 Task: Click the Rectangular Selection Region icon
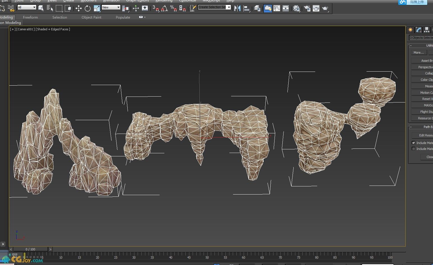pos(59,8)
